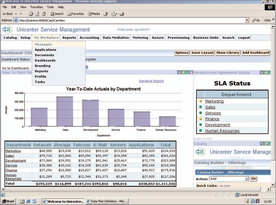This screenshot has height=205, width=276.
Task: Switch to Rate Plan Definition taskbar window
Action: pyautogui.click(x=107, y=201)
